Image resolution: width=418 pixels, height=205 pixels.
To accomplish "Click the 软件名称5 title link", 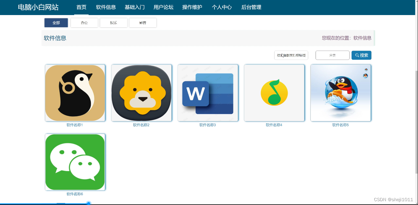I will (x=341, y=125).
